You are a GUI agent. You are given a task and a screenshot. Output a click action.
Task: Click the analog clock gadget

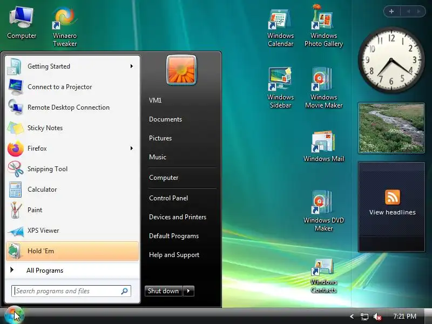click(391, 60)
